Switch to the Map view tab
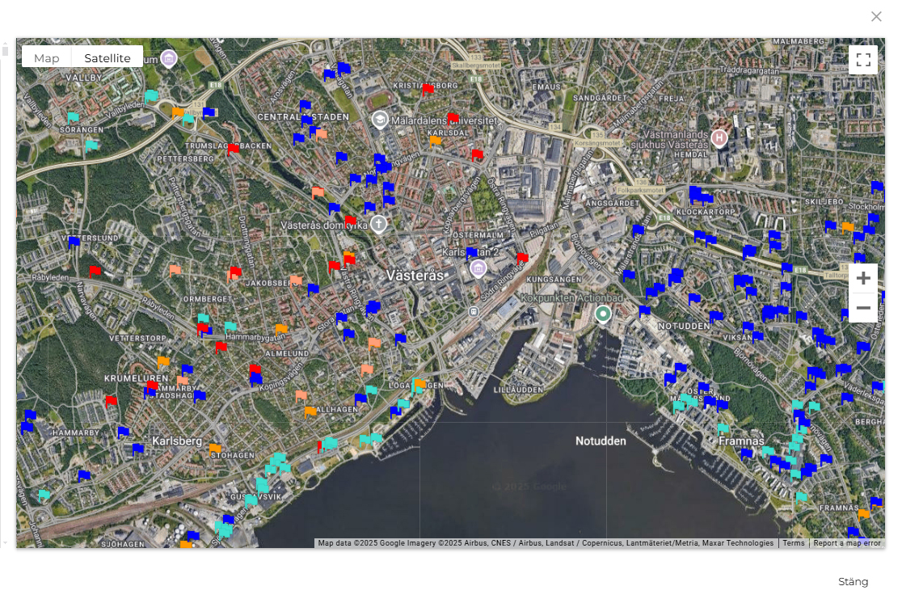The image size is (902, 603). [x=47, y=58]
